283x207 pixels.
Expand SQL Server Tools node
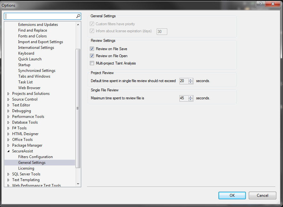[8, 174]
